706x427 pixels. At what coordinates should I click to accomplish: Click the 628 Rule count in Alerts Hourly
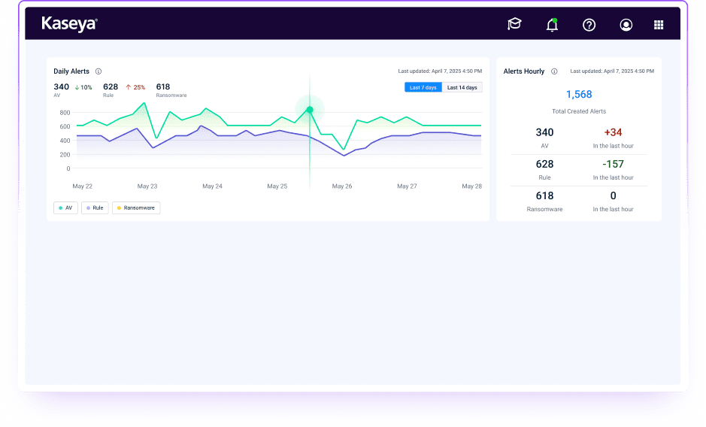544,164
